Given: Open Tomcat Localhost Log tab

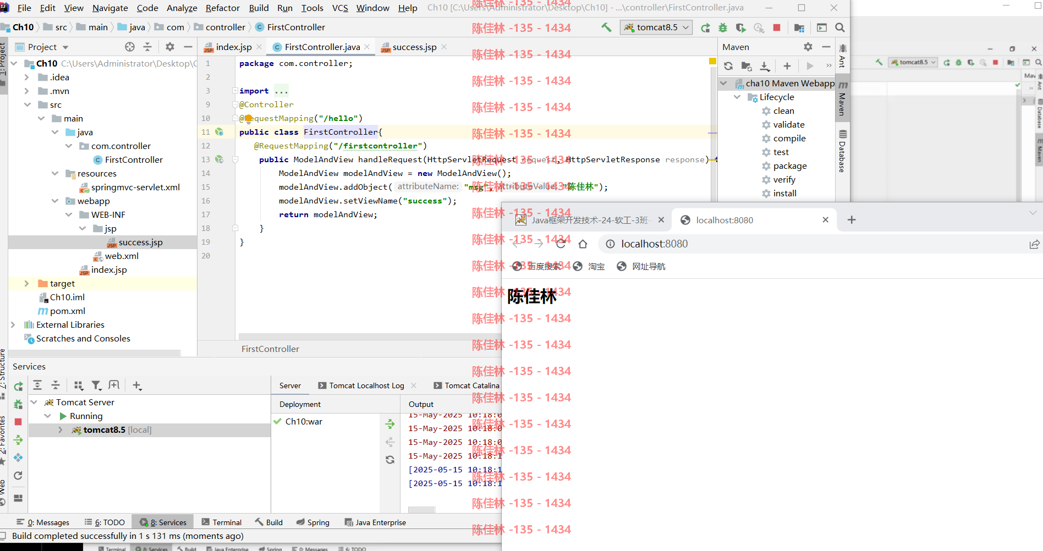Looking at the screenshot, I should (366, 385).
